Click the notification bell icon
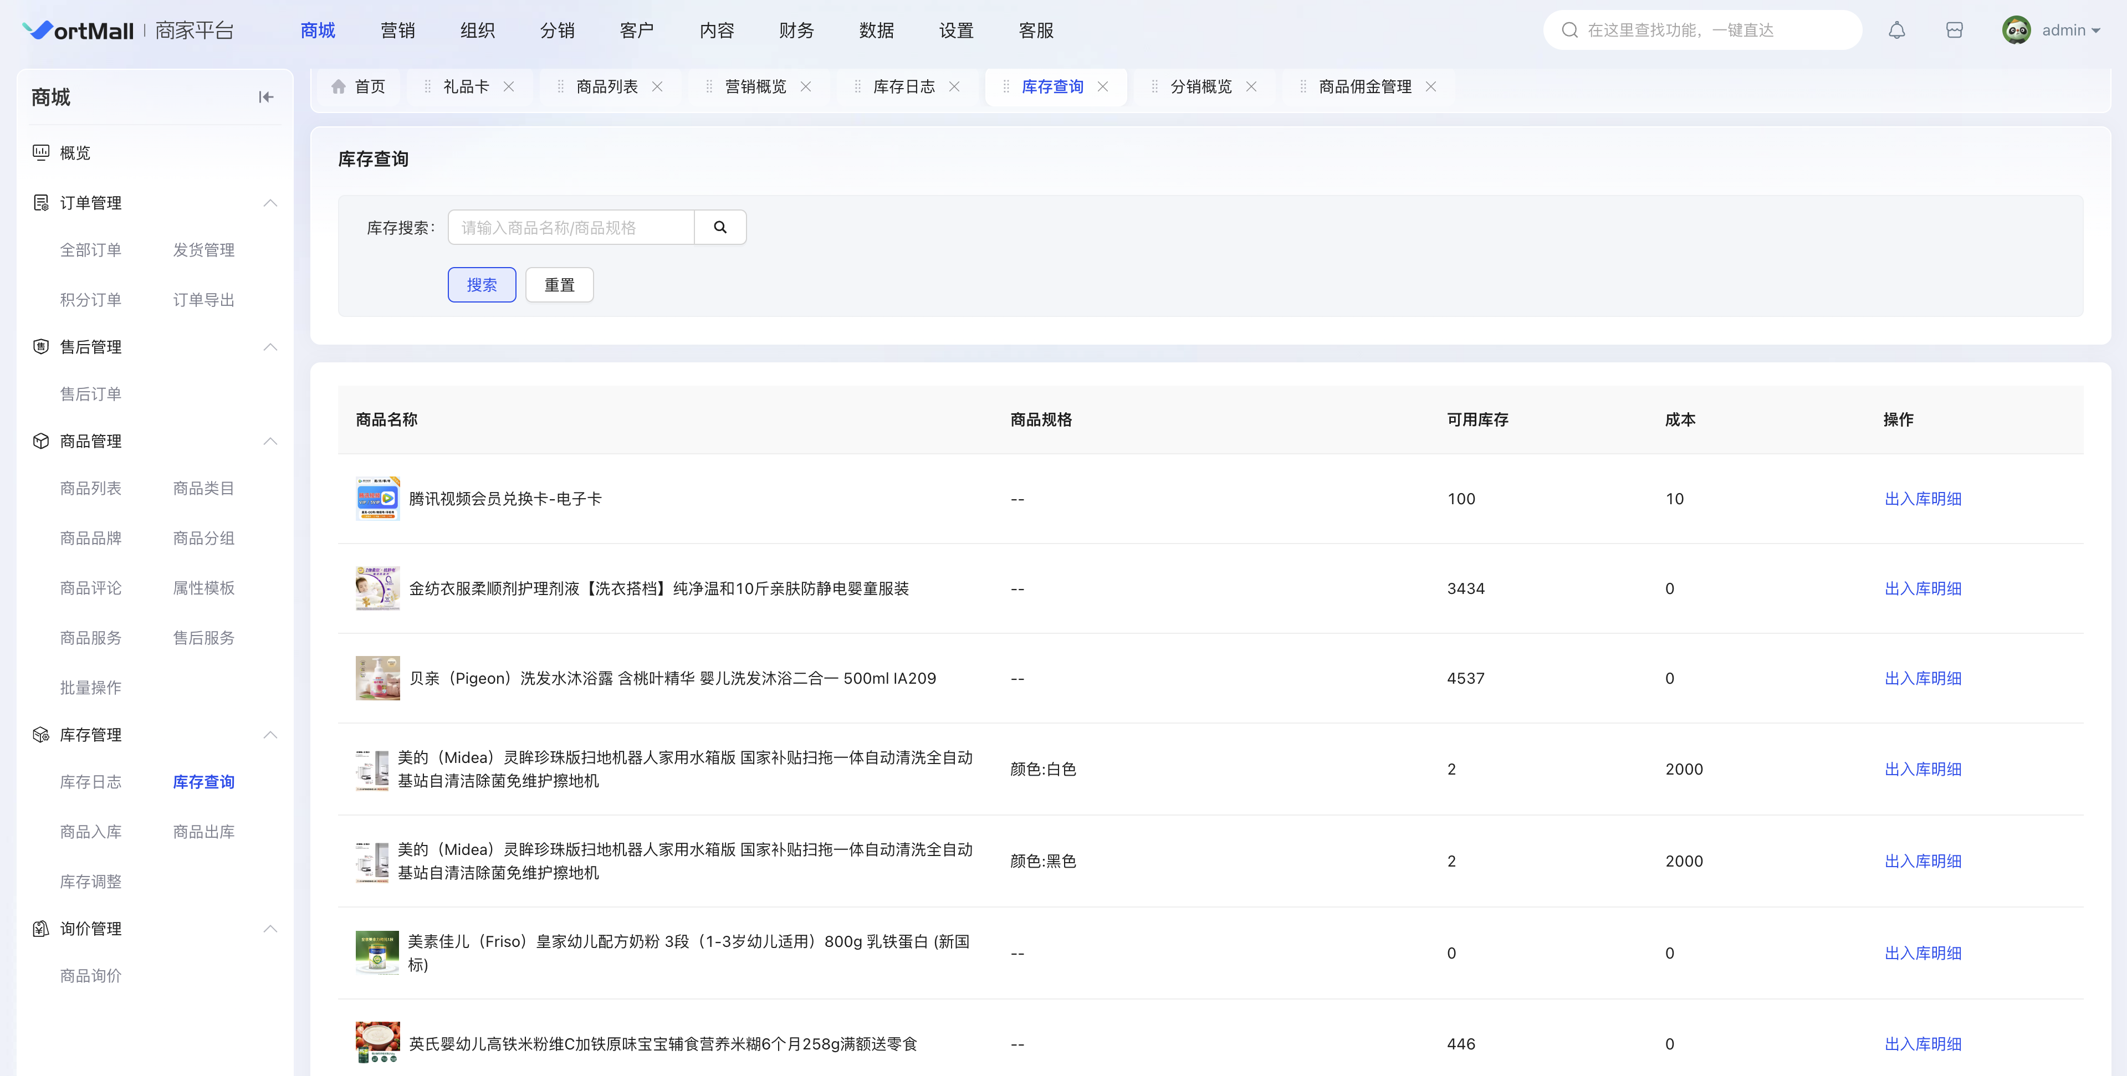2127x1076 pixels. [1896, 30]
